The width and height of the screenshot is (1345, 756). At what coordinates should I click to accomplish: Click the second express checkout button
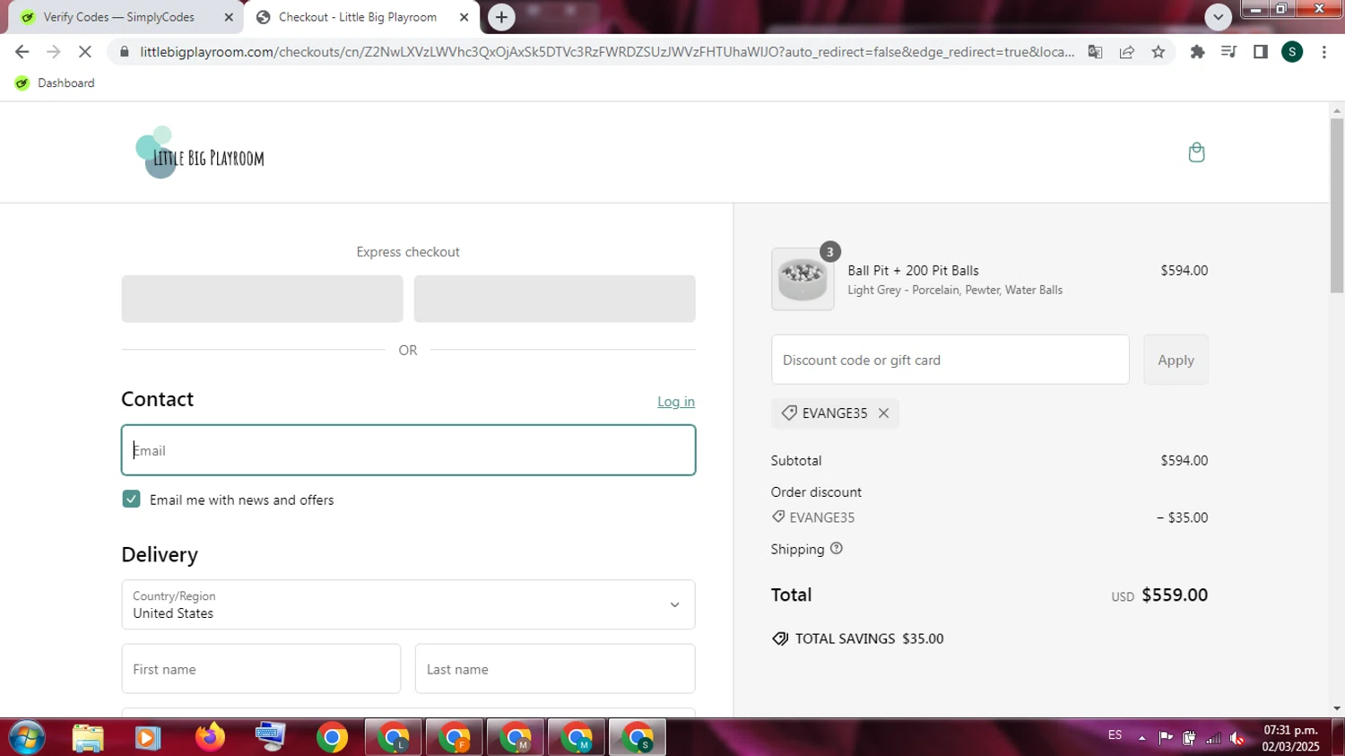[x=554, y=299]
